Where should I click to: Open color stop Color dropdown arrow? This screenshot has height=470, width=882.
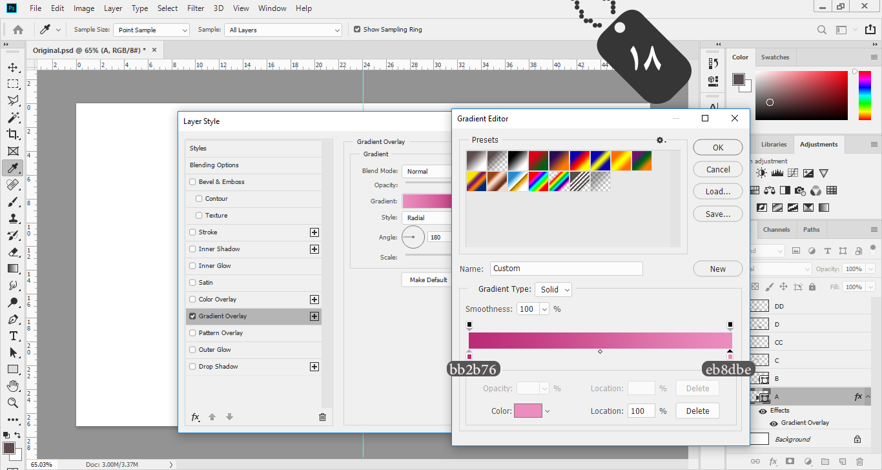548,411
